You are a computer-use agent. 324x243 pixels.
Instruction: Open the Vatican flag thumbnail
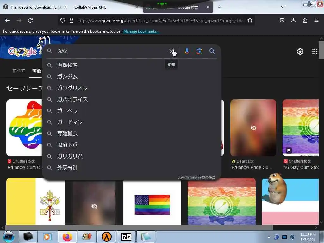click(35, 202)
